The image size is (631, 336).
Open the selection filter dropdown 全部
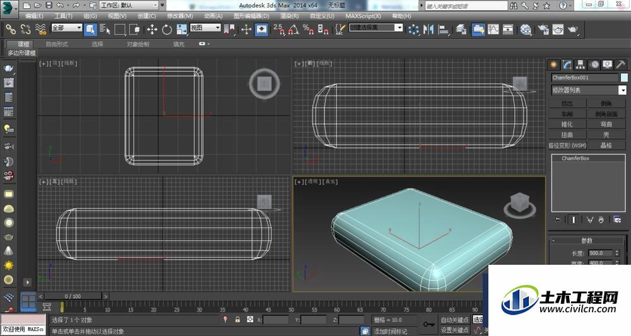click(x=66, y=28)
